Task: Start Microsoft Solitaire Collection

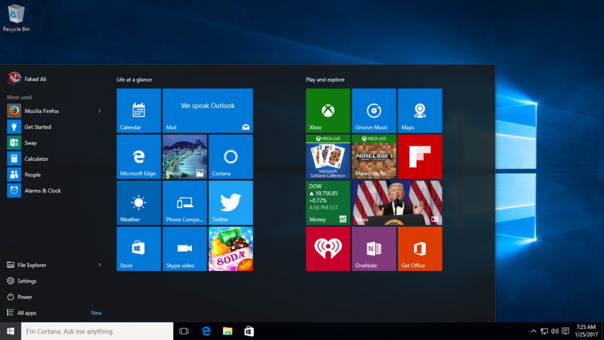Action: pos(328,156)
